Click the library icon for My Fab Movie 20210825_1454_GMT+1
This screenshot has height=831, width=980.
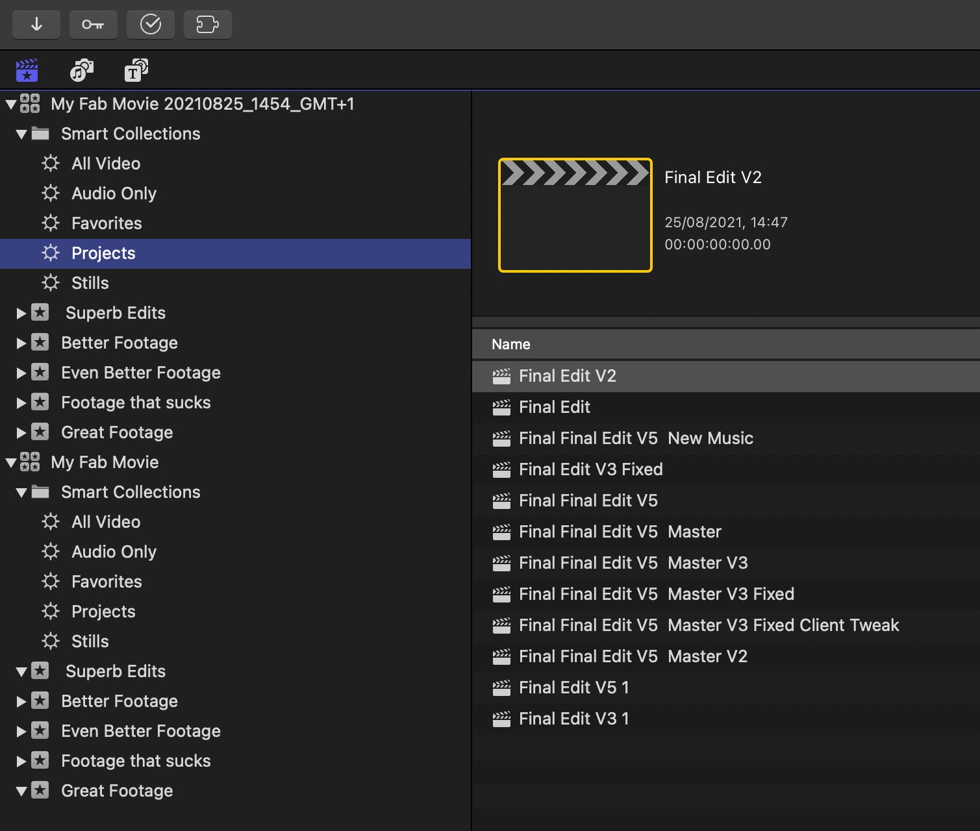(x=30, y=104)
